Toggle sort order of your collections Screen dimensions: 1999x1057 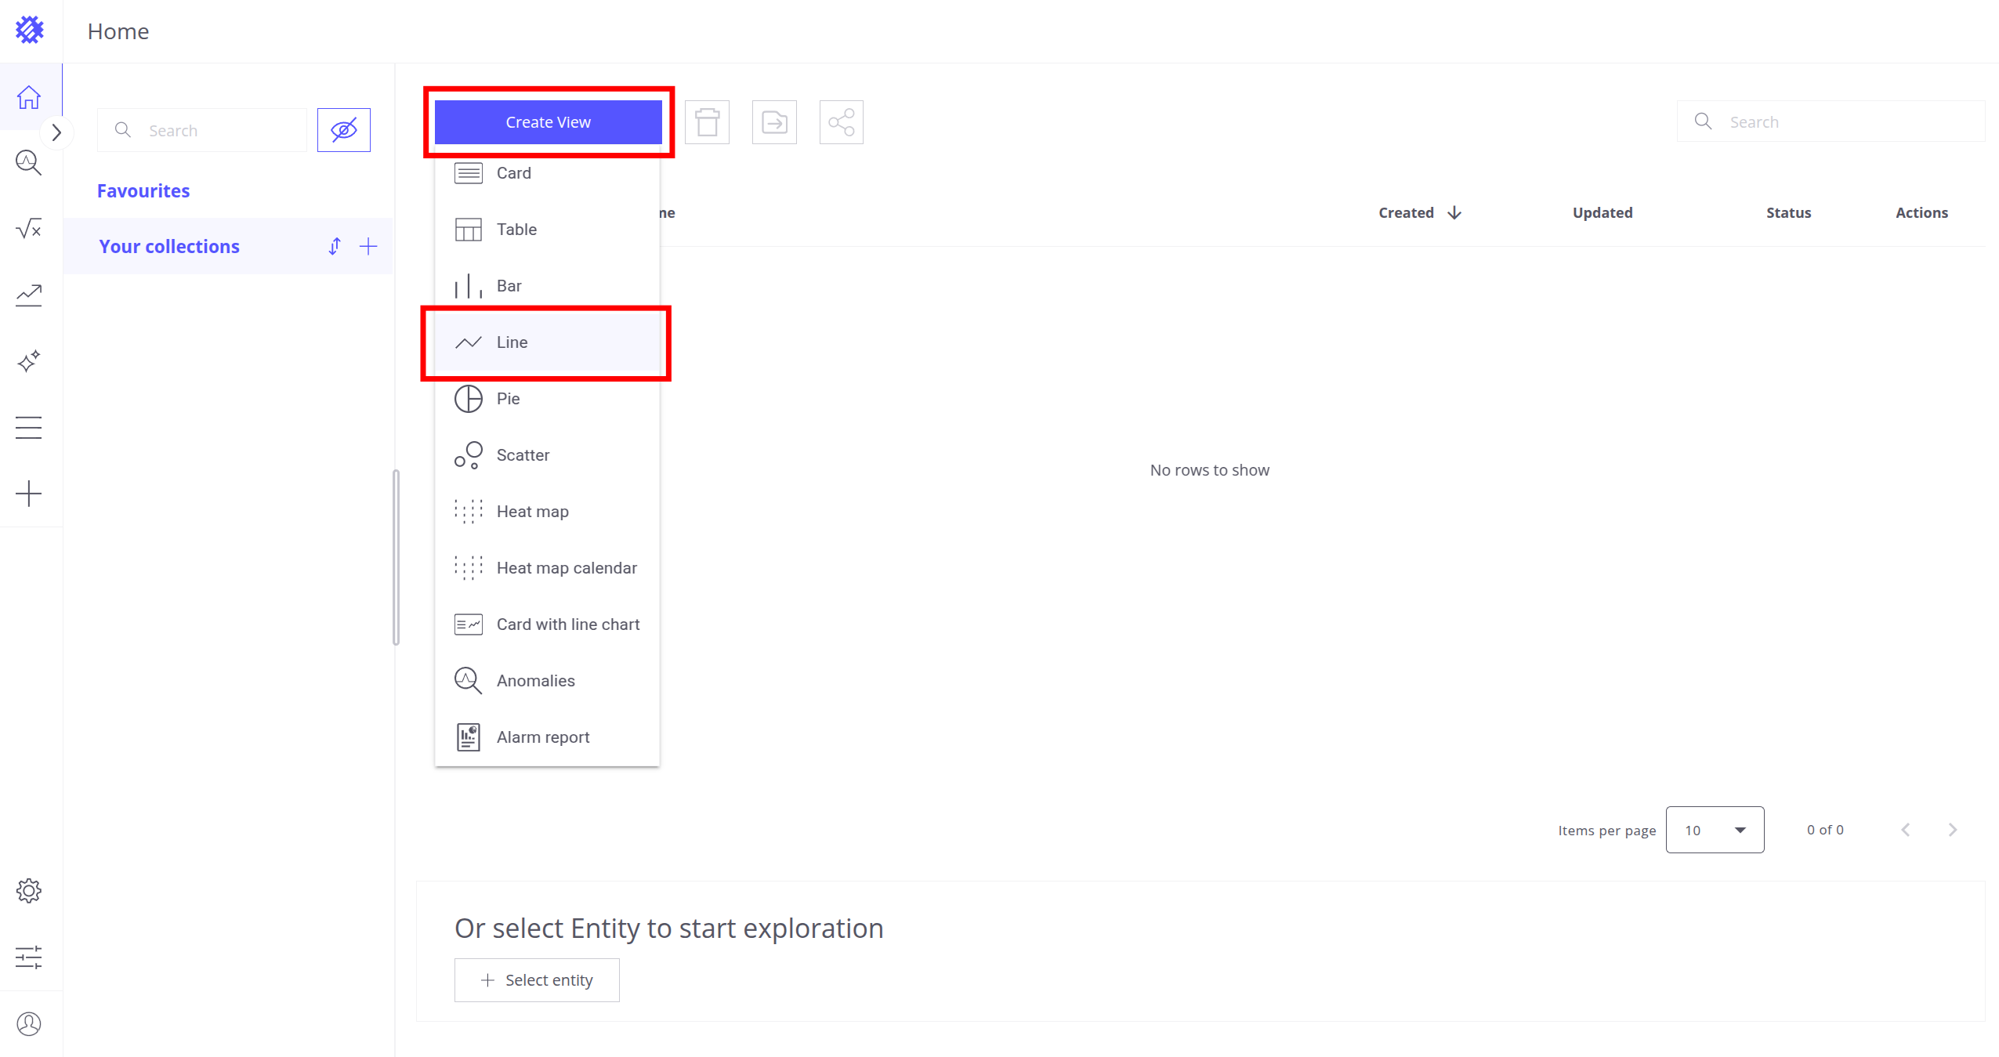click(335, 247)
